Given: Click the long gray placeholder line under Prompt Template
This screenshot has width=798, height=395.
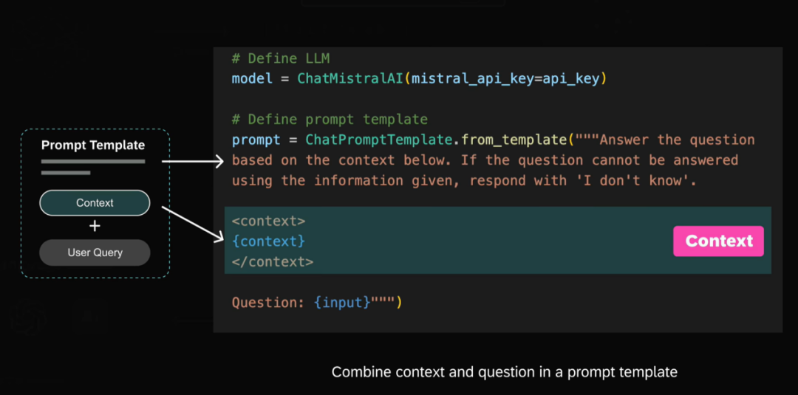Looking at the screenshot, I should (93, 162).
